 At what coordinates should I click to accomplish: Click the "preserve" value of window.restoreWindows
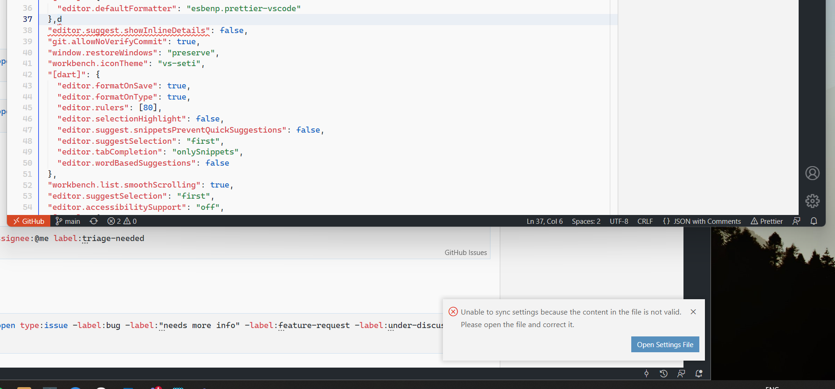(191, 53)
